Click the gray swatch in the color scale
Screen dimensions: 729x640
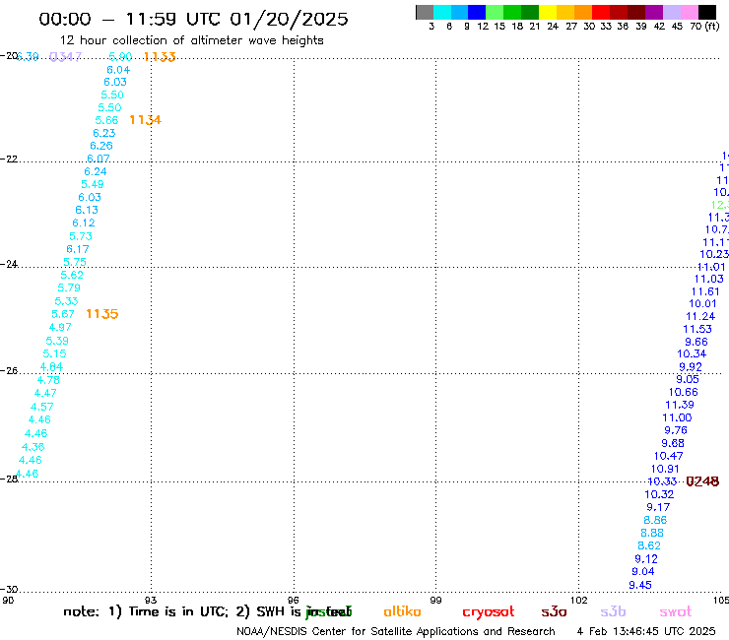[x=425, y=12]
